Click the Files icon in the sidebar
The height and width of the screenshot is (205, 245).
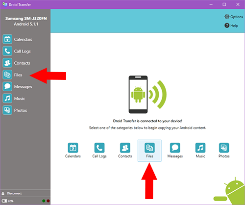(x=7, y=75)
